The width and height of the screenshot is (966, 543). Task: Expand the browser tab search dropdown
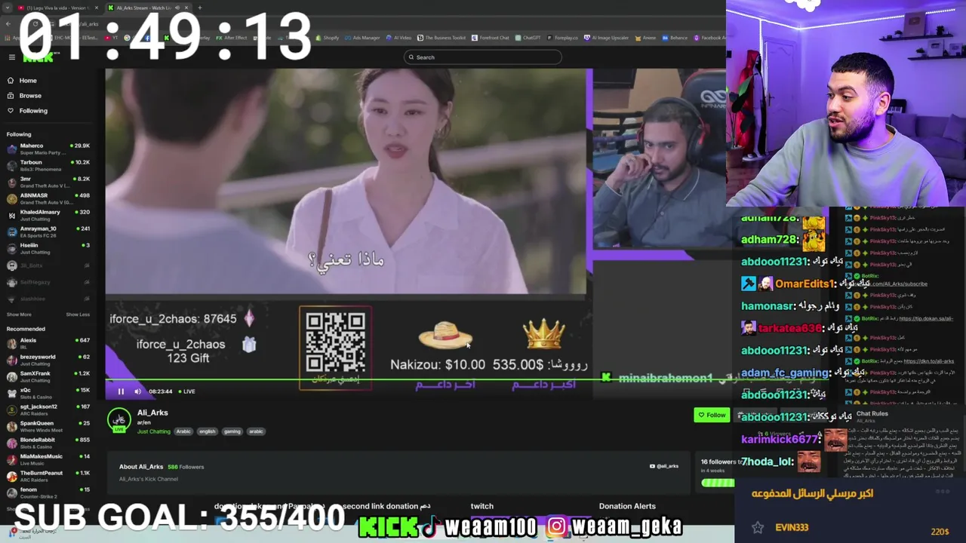click(x=7, y=8)
